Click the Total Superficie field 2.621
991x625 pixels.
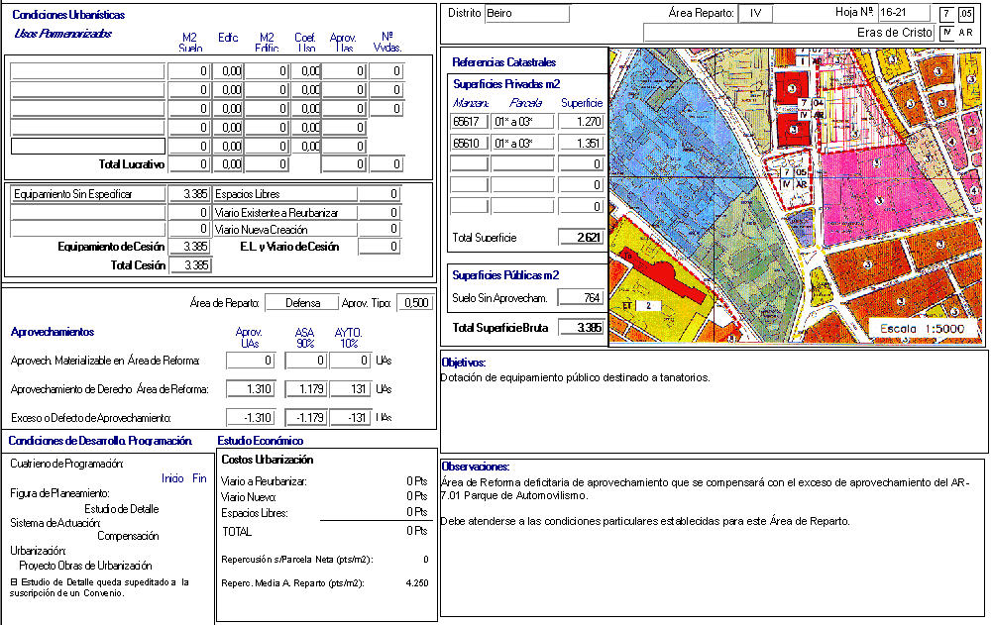pyautogui.click(x=581, y=238)
